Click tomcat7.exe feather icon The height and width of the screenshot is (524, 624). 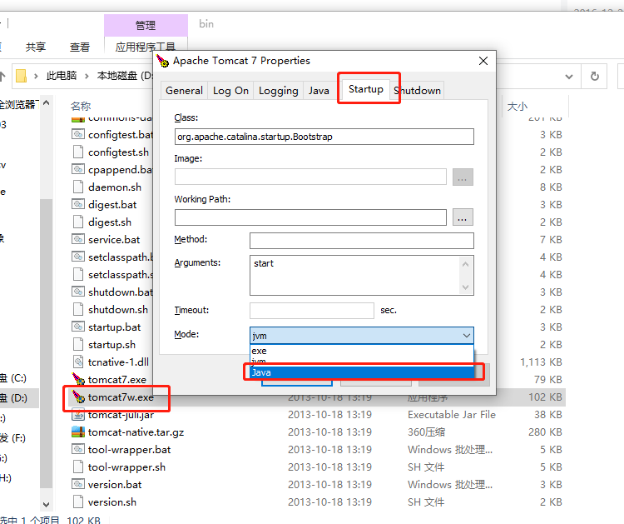(x=78, y=379)
